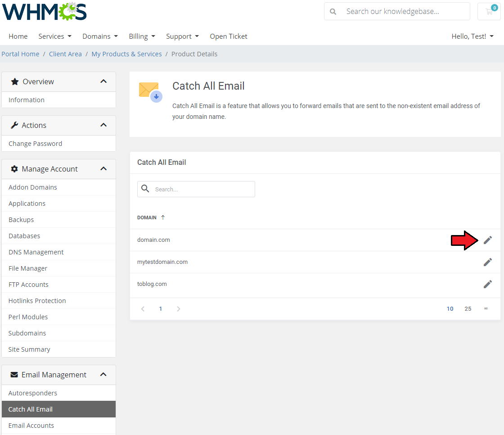Edit catch-all for toblog.com with pencil icon
This screenshot has width=504, height=435.
pos(488,284)
